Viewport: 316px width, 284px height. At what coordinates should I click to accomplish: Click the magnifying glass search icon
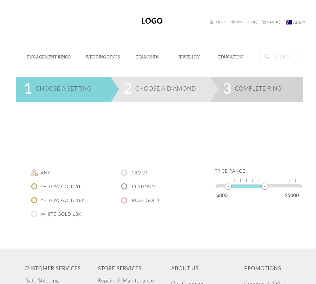[x=267, y=57]
